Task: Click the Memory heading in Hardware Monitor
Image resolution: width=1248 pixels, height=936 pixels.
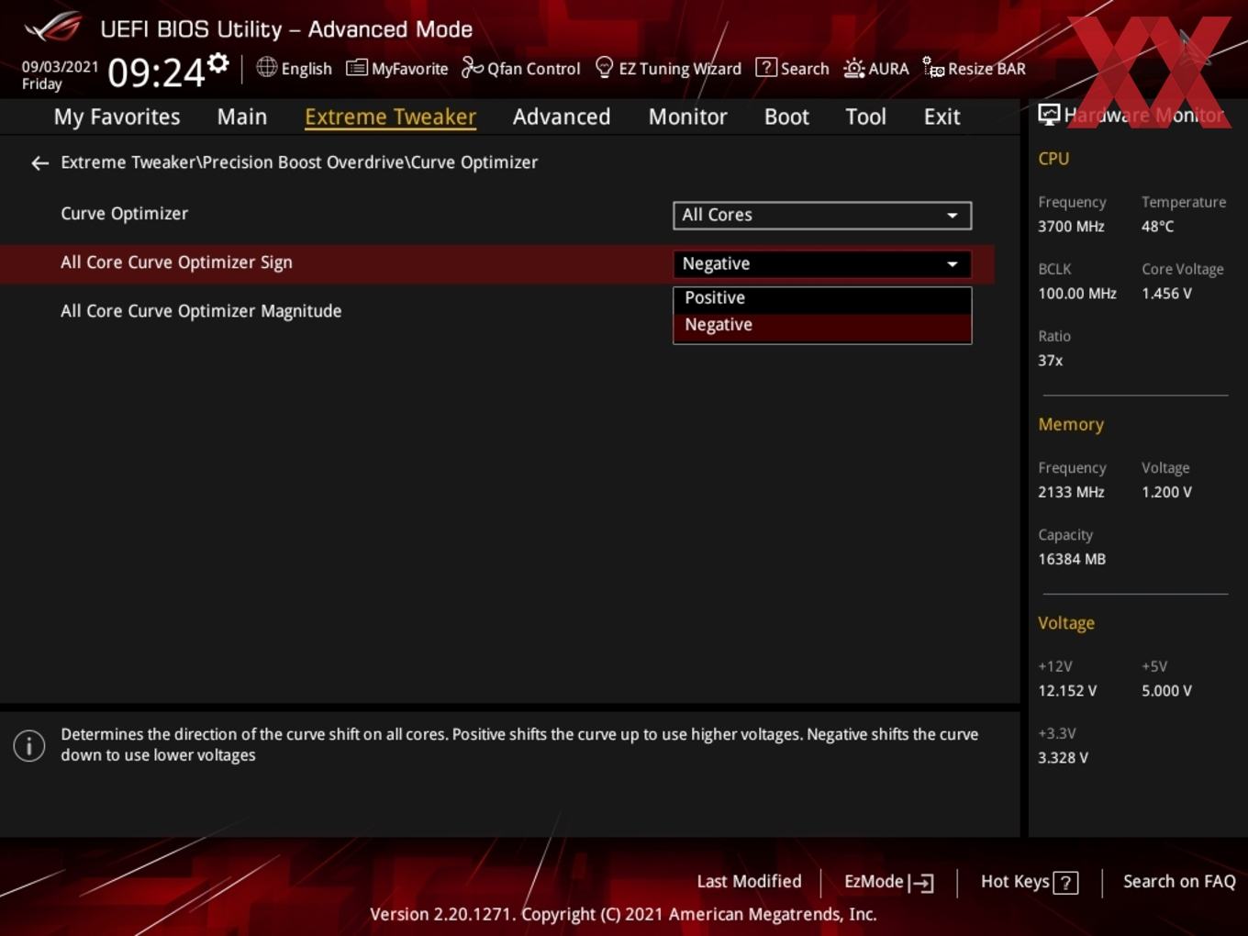Action: [x=1071, y=424]
